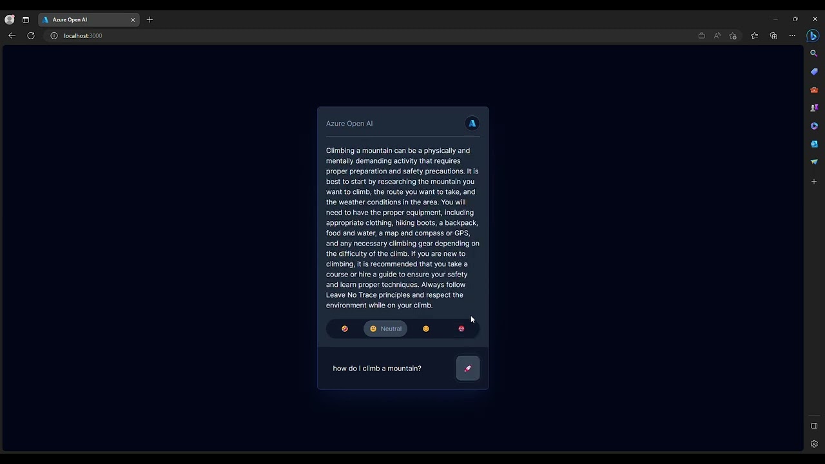The width and height of the screenshot is (825, 464).
Task: Open the Collections button
Action: click(x=773, y=35)
